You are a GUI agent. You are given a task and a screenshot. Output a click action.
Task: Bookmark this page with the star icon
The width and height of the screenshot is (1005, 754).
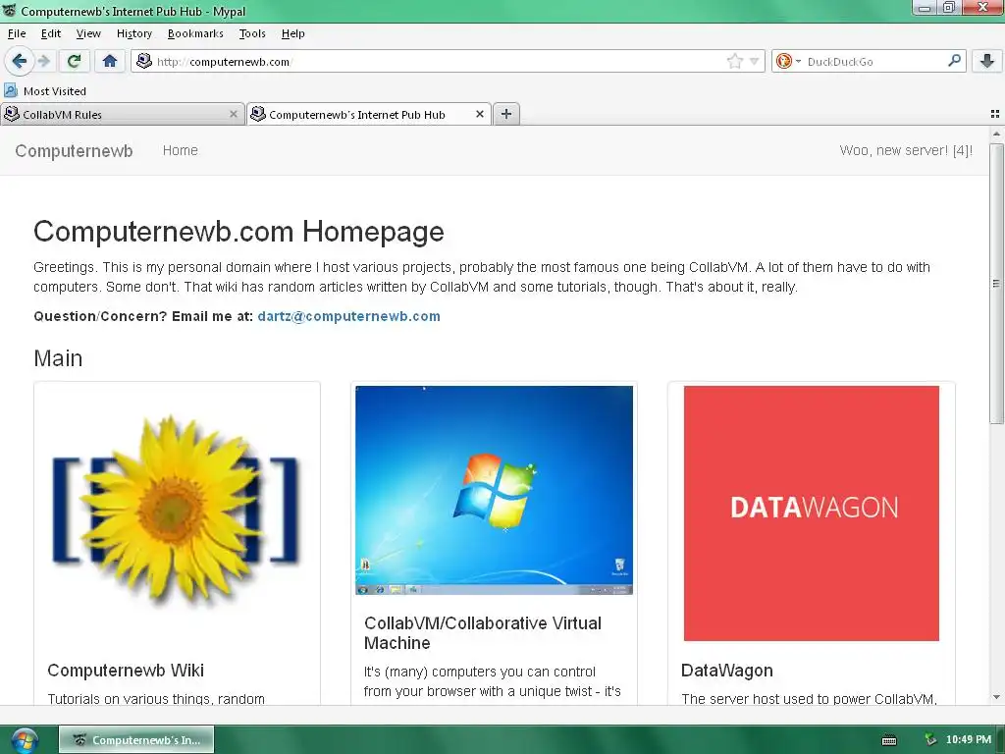[734, 62]
